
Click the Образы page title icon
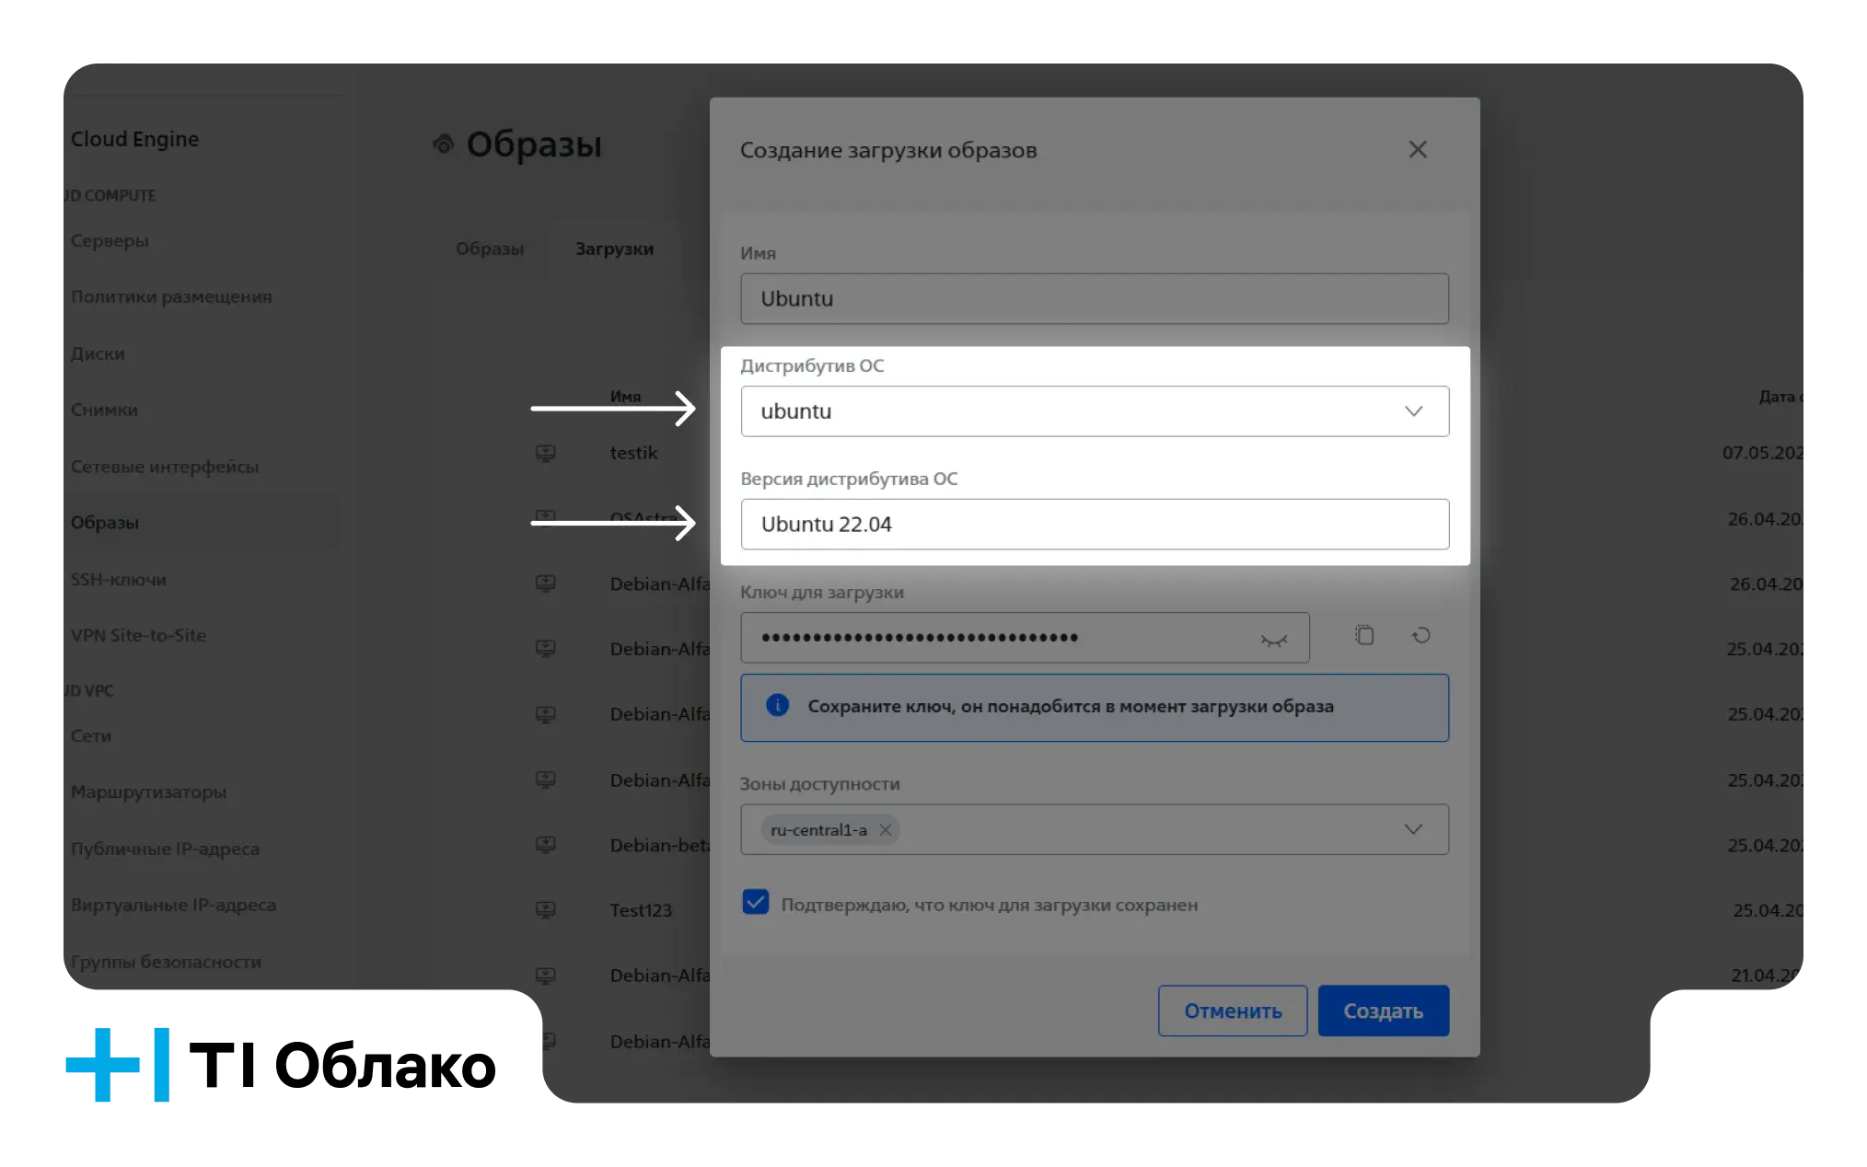click(x=444, y=144)
